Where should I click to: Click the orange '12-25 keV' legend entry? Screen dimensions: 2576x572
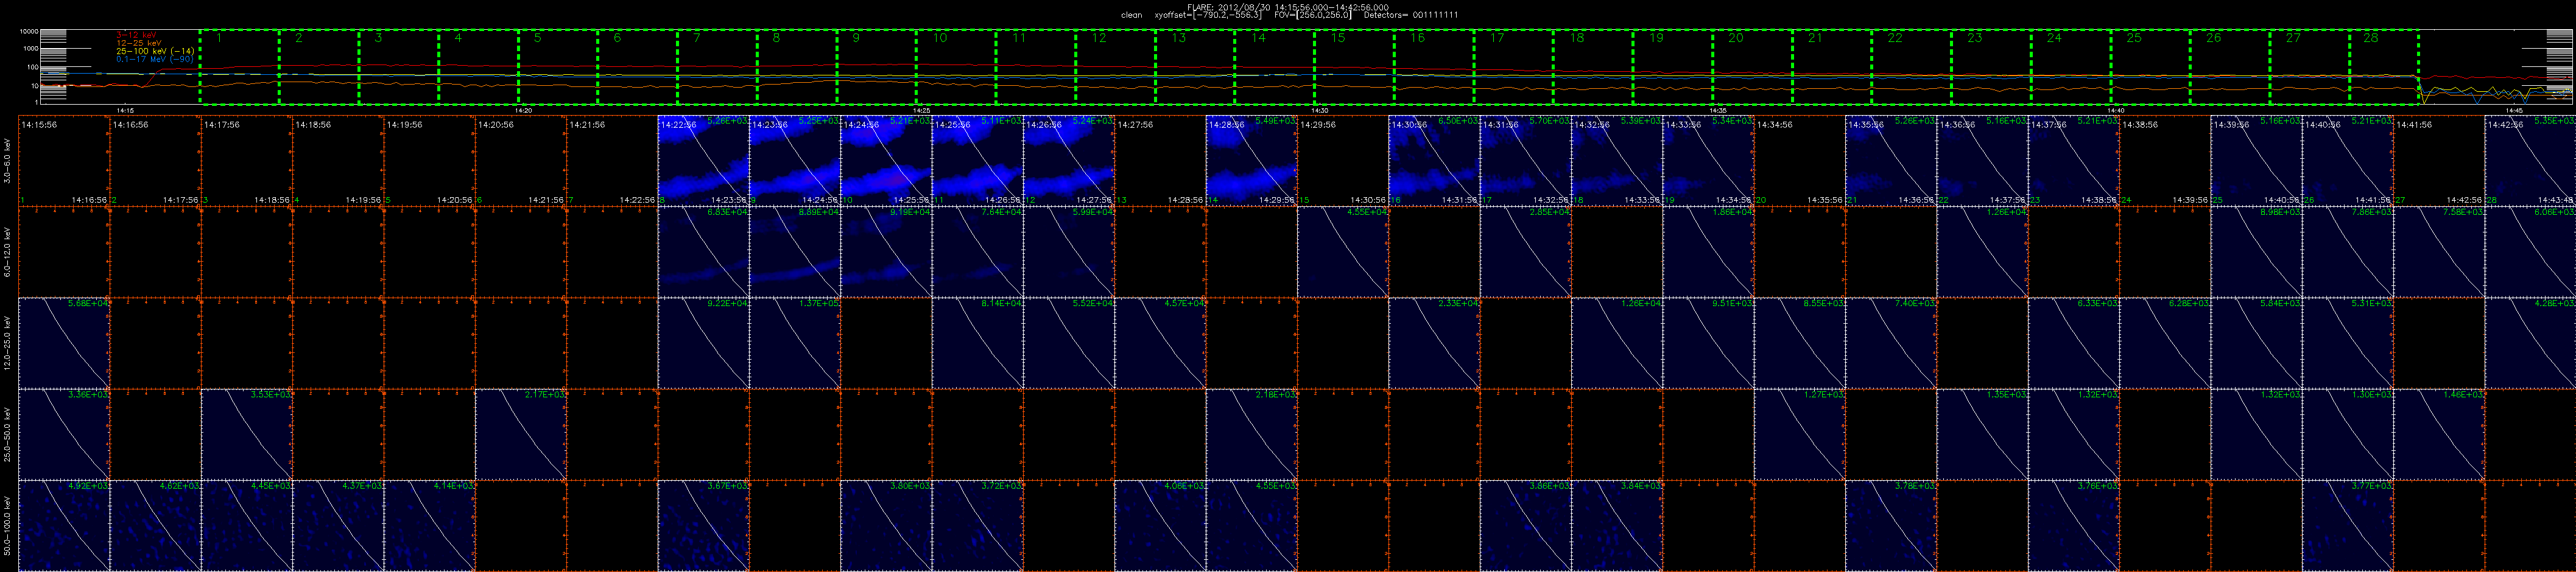(x=138, y=43)
